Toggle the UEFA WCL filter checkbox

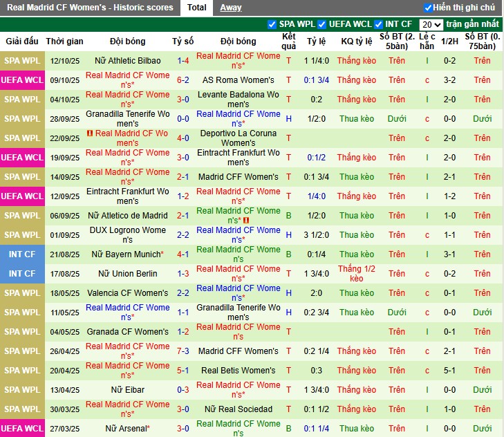[x=322, y=24]
